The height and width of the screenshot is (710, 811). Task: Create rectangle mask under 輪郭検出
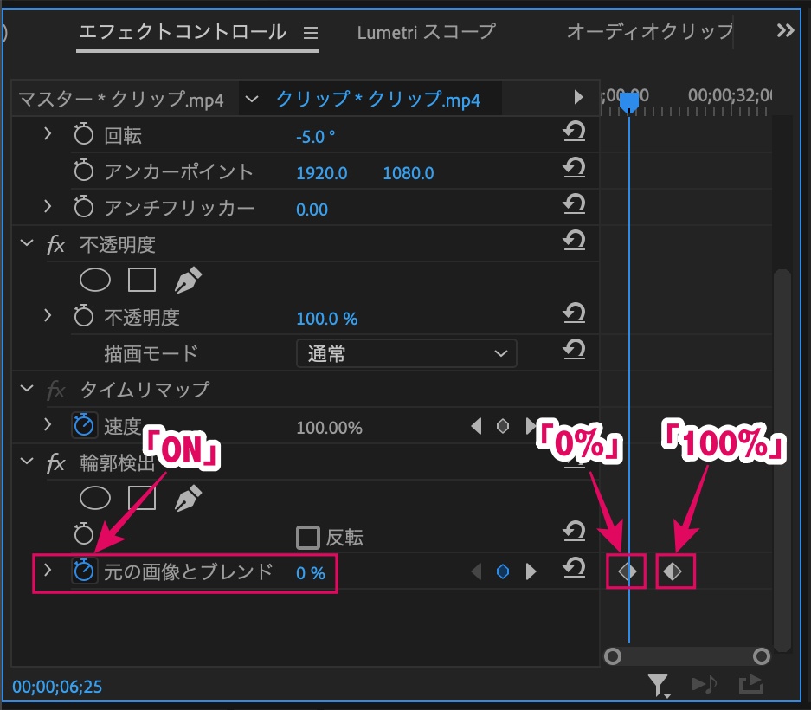pyautogui.click(x=142, y=499)
